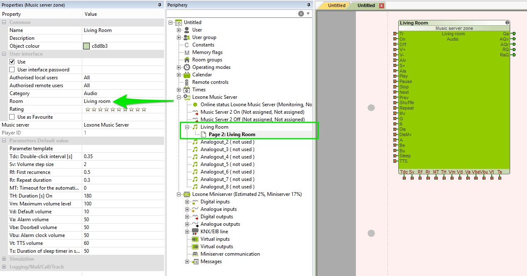Click the clear search icon in Periphery
This screenshot has height=276, width=527.
(301, 14)
